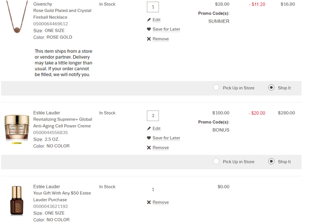
Task: Click the Estée Lauder gift serum bottle thumbnail
Action: [17, 201]
